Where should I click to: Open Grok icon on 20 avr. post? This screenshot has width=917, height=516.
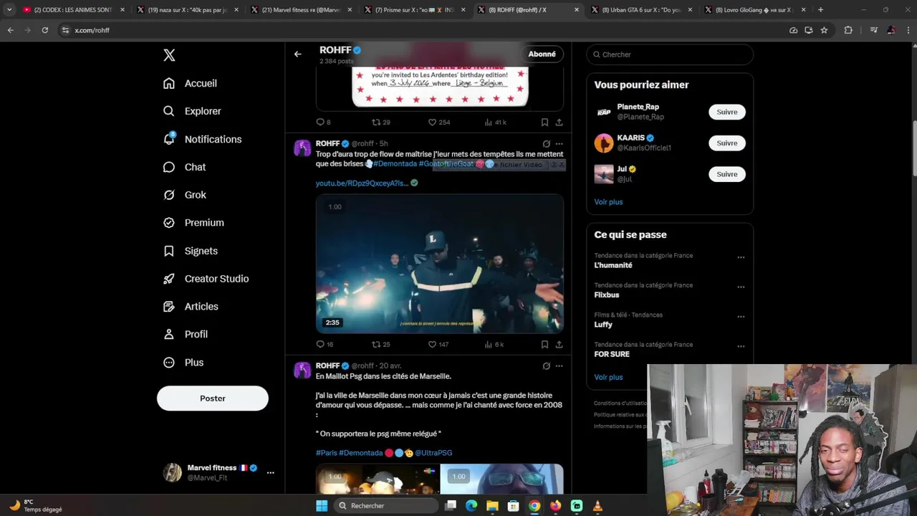click(x=546, y=366)
